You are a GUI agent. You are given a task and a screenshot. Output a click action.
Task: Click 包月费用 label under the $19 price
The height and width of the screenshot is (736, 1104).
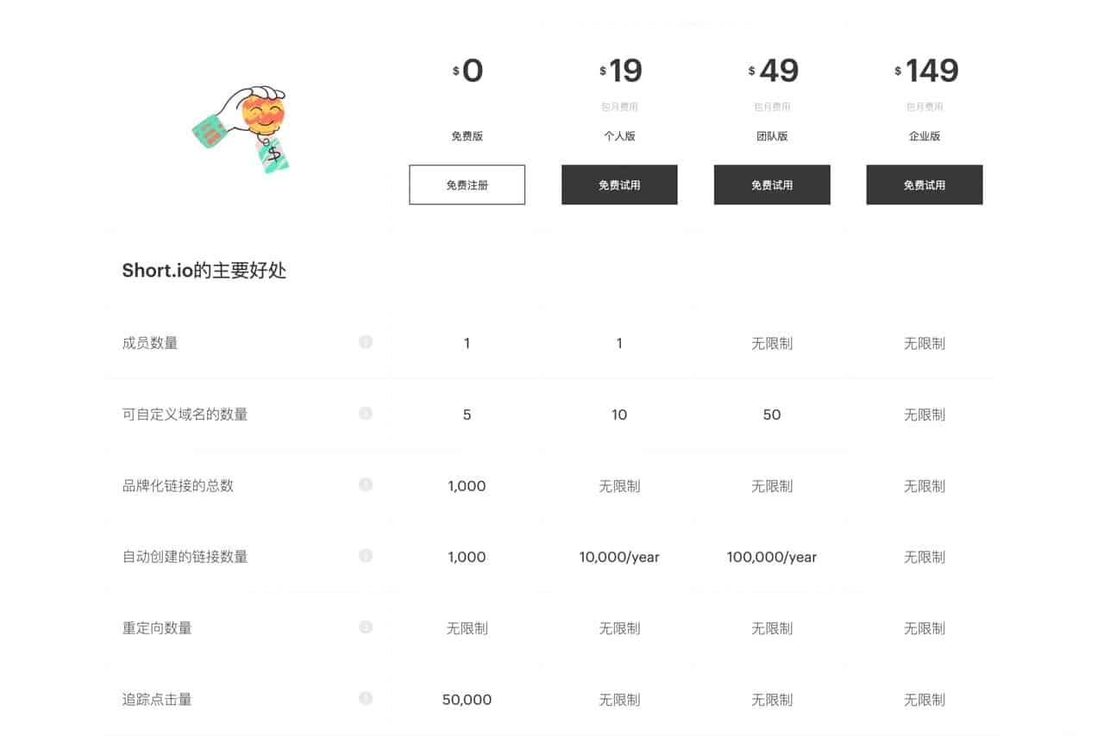pyautogui.click(x=619, y=107)
